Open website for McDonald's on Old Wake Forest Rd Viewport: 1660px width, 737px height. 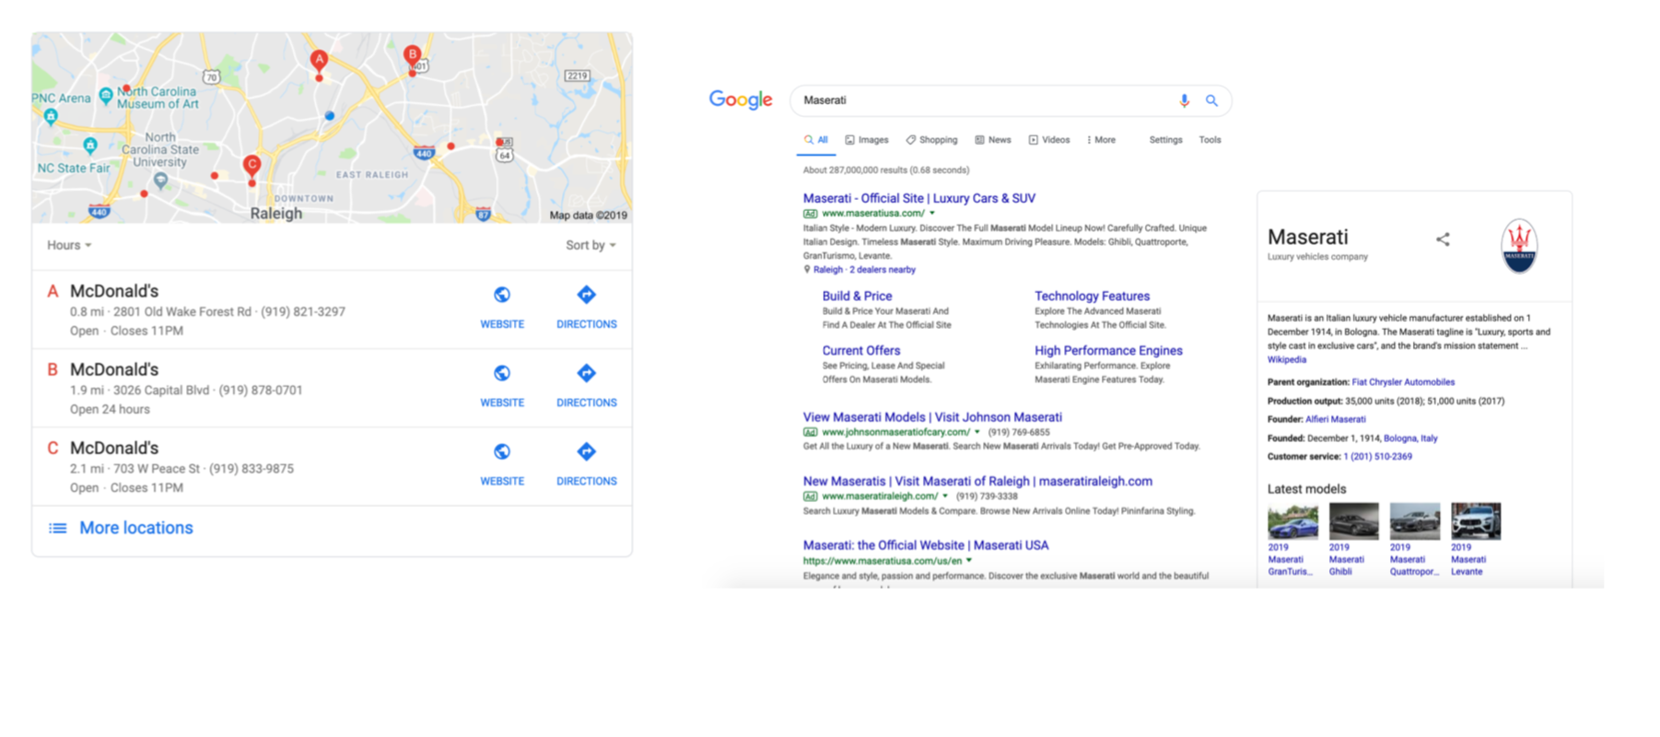click(502, 307)
